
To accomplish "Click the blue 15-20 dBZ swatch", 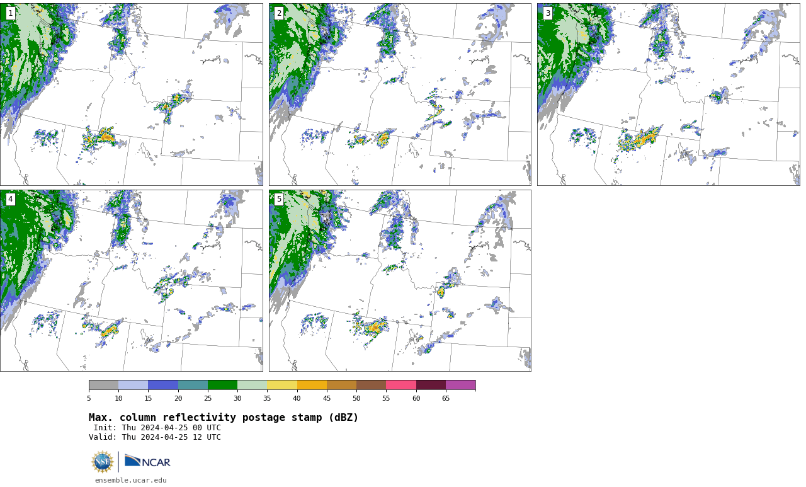I will pos(163,385).
